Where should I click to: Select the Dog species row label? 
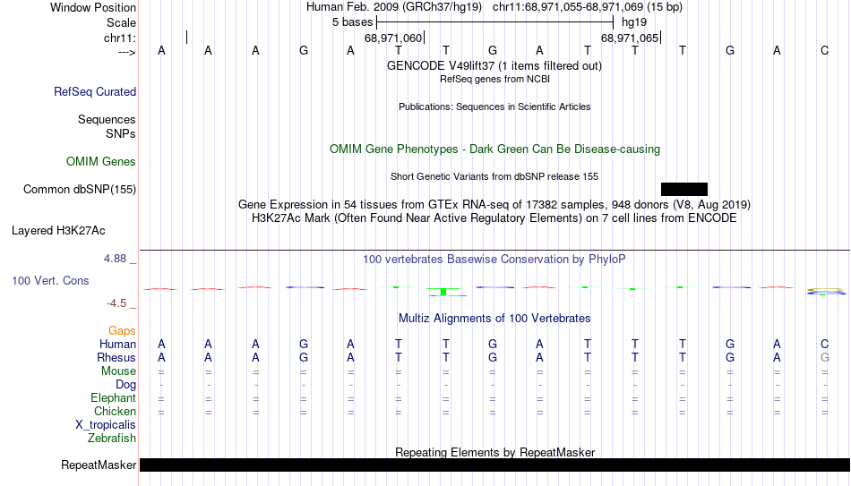[125, 385]
